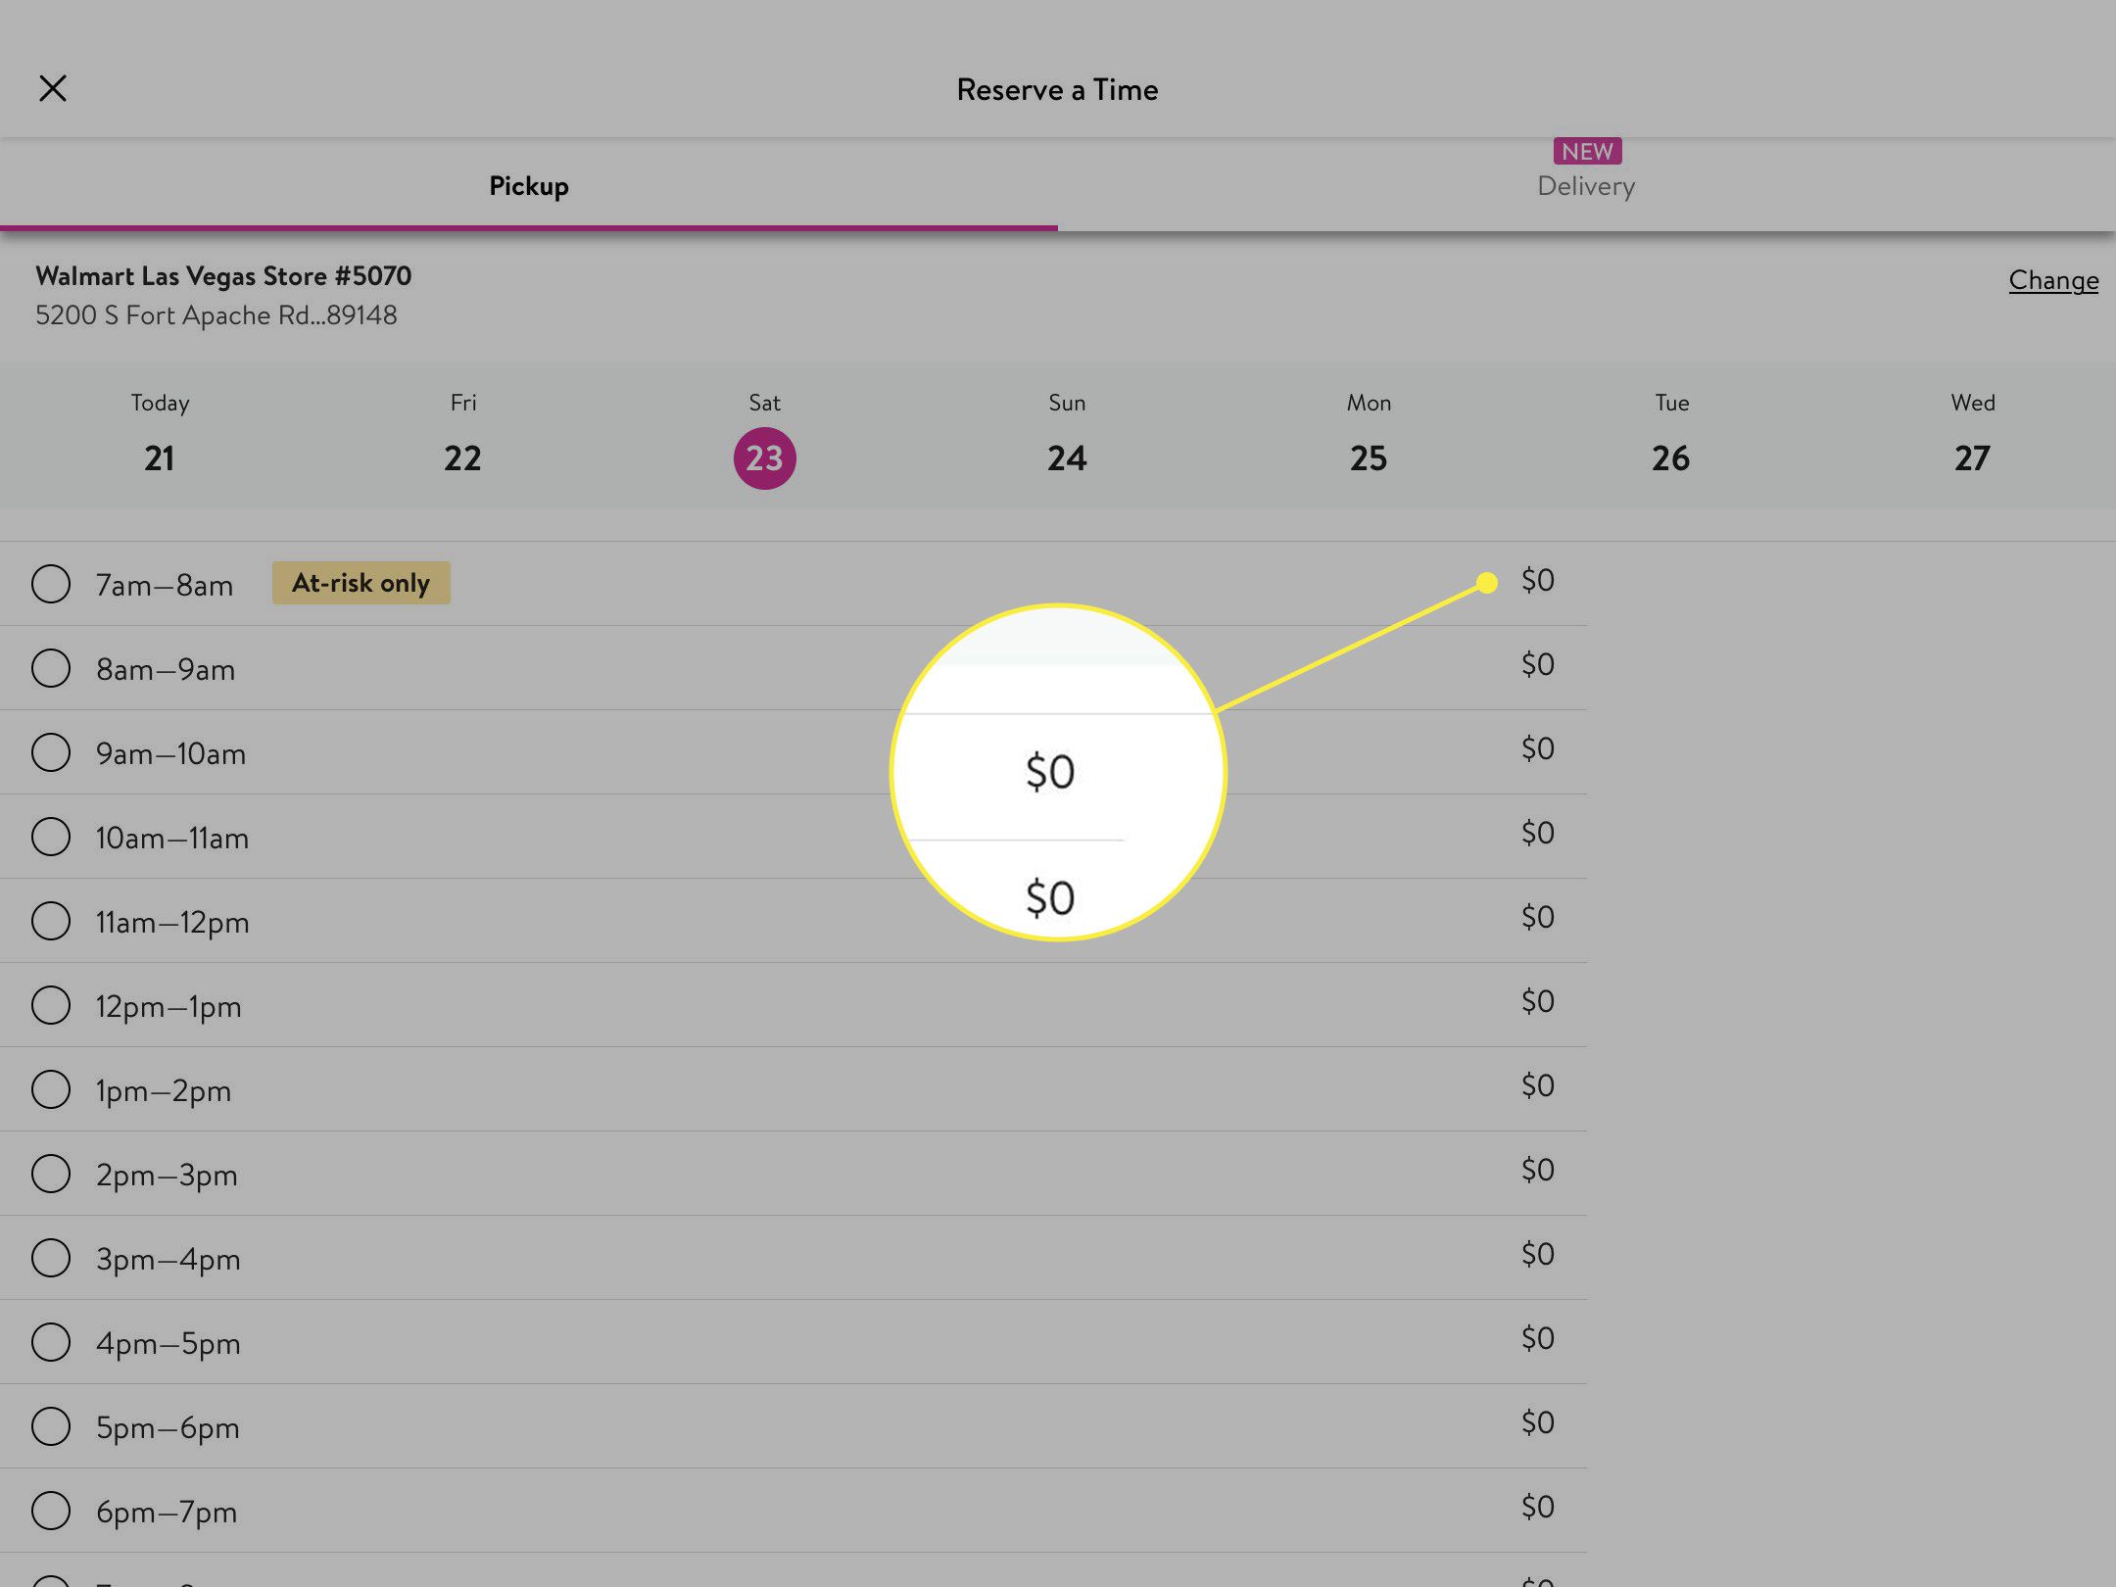This screenshot has width=2116, height=1587.
Task: Click the 1pm–2pm slot label
Action: point(164,1090)
